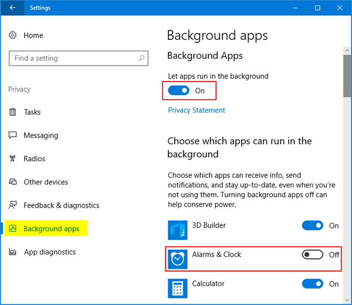The image size is (352, 305).
Task: Open the Privacy Statement link
Action: point(197,110)
